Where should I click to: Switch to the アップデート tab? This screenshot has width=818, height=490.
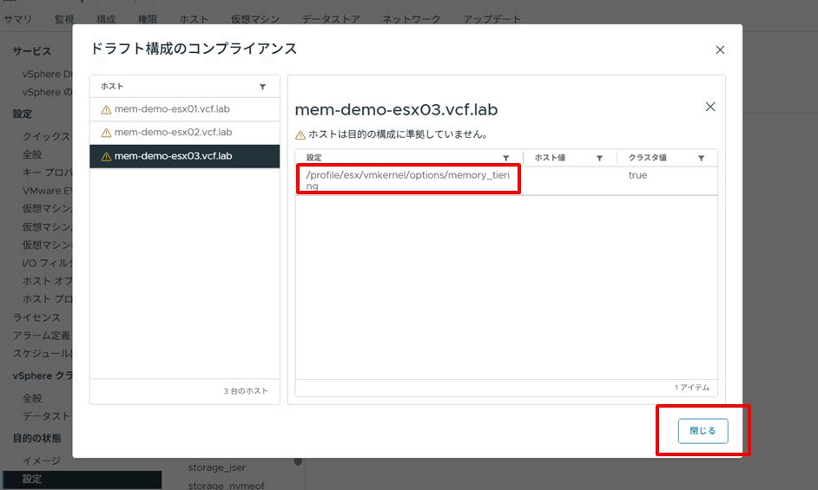[491, 19]
